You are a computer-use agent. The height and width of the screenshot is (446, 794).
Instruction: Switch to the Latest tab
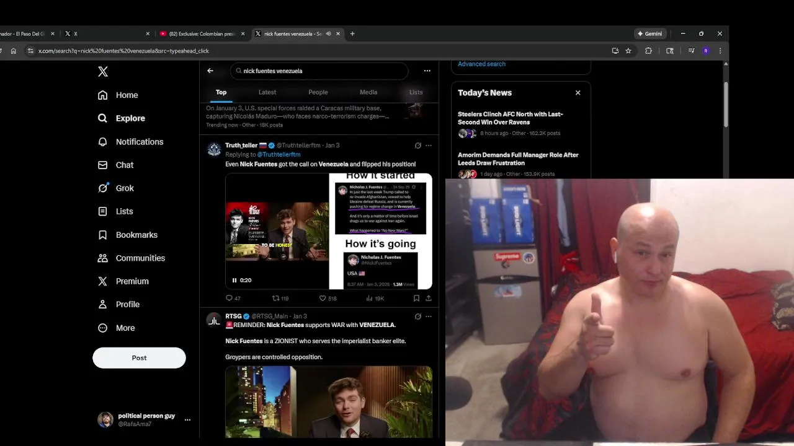coord(267,92)
